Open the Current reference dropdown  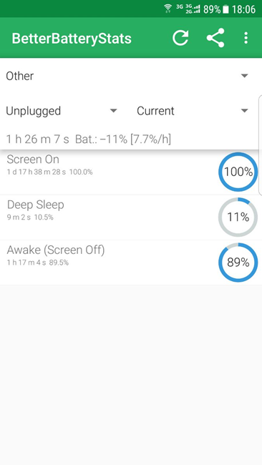coord(193,111)
